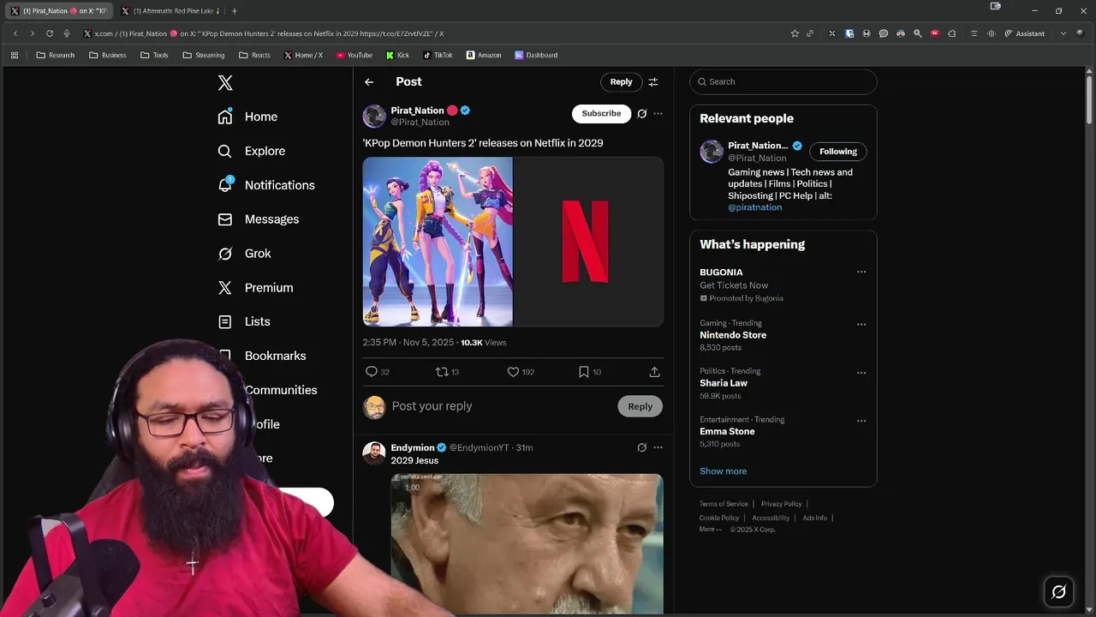Copy page link with chain icon
This screenshot has width=1096, height=617.
[810, 33]
